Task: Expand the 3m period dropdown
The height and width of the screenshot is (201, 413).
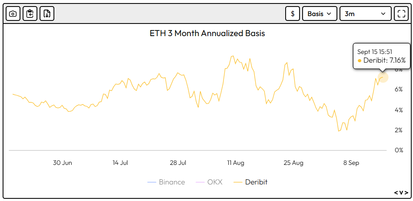Action: 365,13
